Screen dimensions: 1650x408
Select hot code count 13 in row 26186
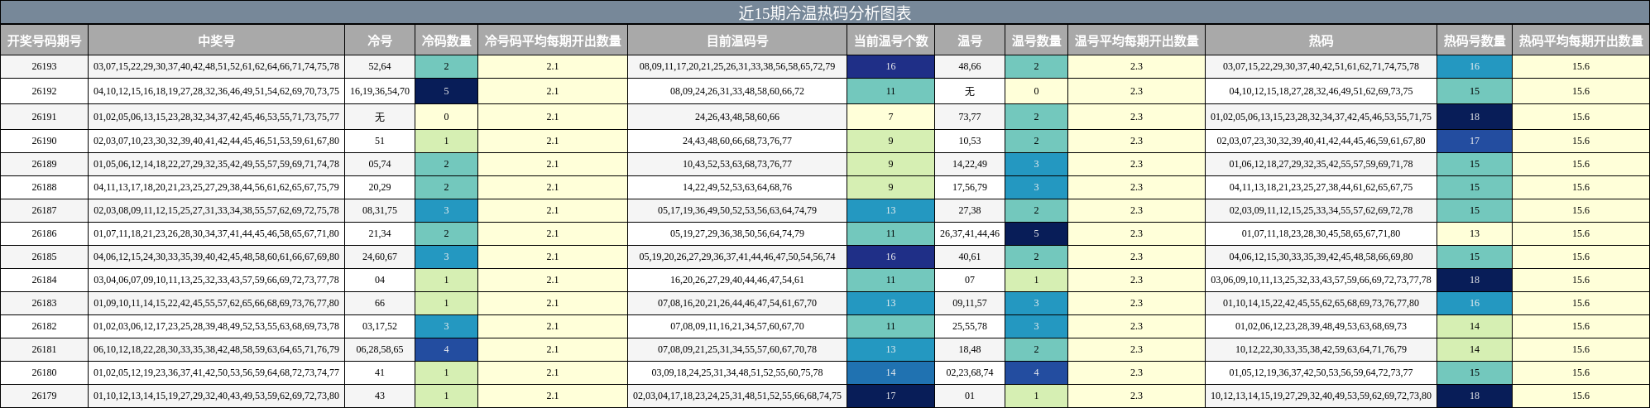point(1474,233)
